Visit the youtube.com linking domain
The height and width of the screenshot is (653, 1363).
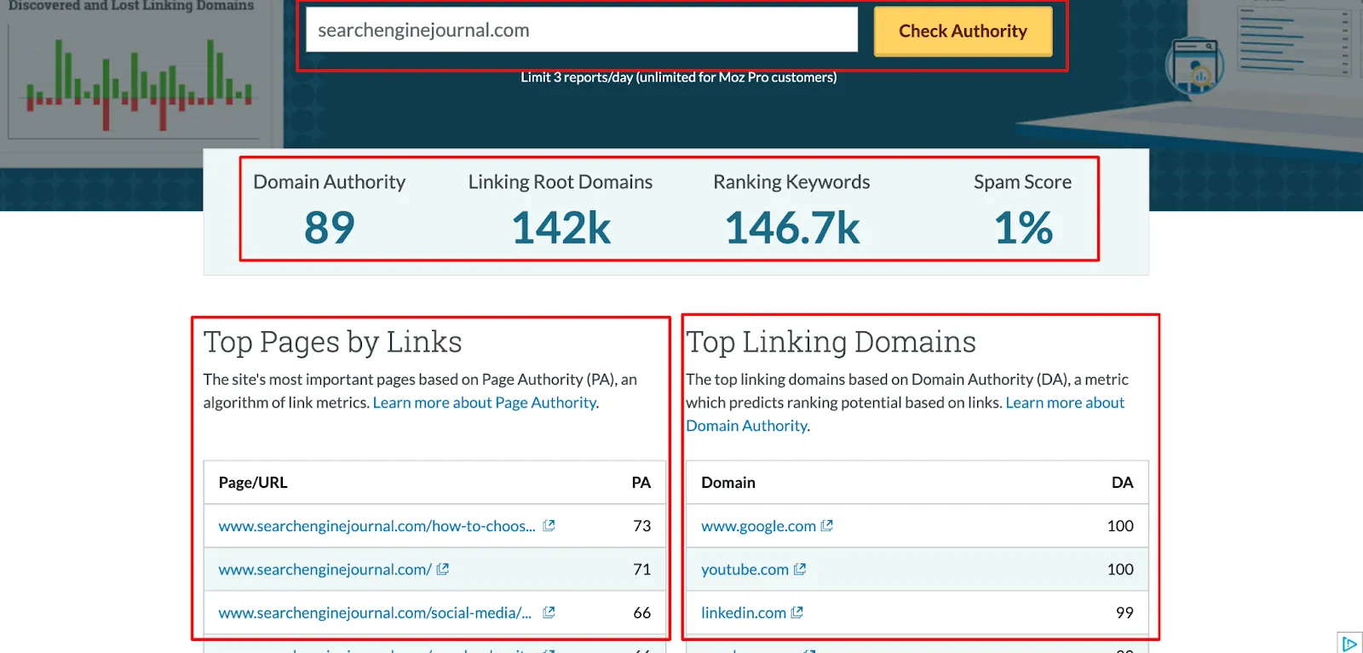pos(745,570)
